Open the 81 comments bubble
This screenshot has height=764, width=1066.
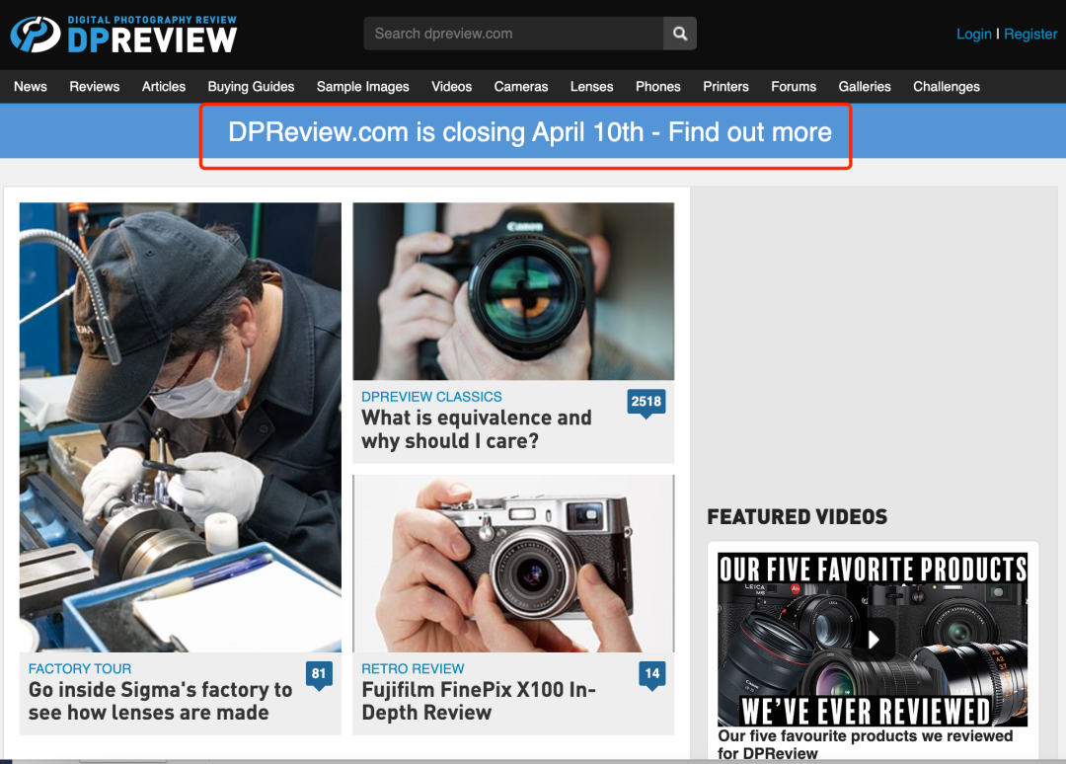tap(319, 675)
